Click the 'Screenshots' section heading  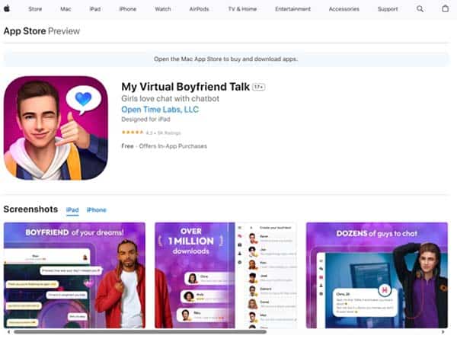point(30,209)
